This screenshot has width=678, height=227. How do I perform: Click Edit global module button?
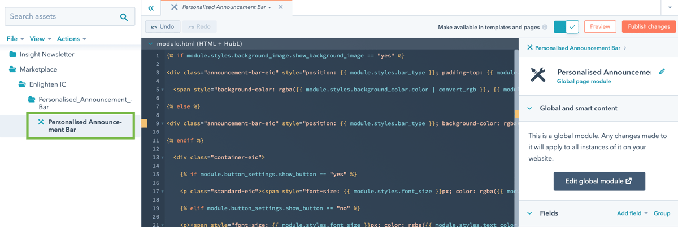[x=599, y=181]
